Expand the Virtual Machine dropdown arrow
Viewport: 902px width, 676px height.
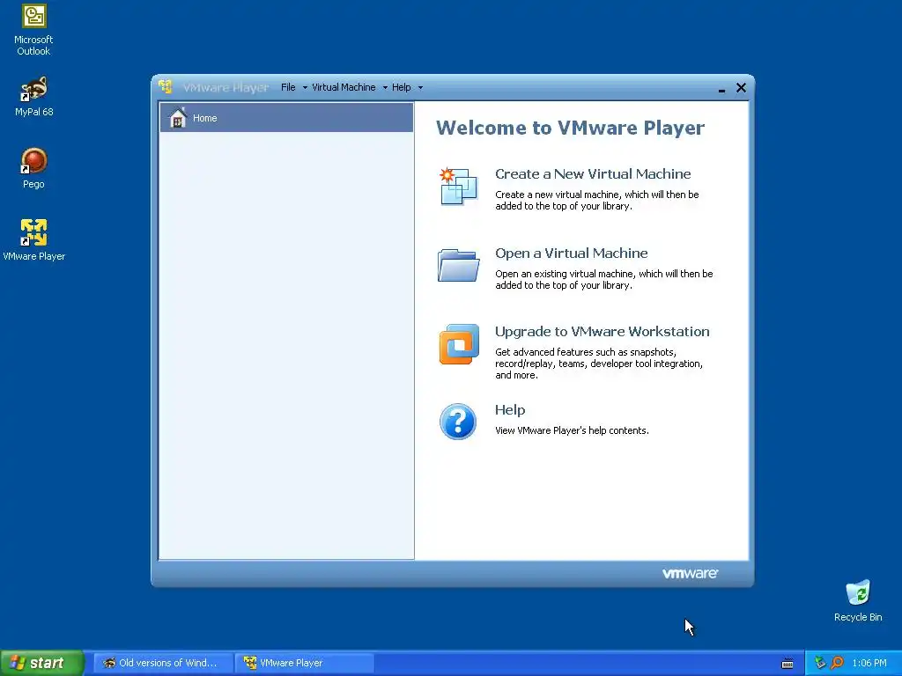pyautogui.click(x=385, y=88)
